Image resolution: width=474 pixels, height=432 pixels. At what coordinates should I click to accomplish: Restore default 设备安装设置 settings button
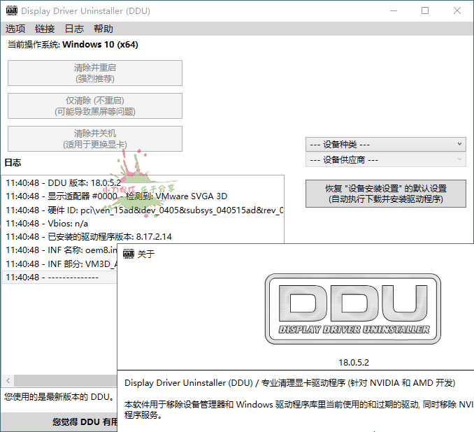pyautogui.click(x=385, y=194)
